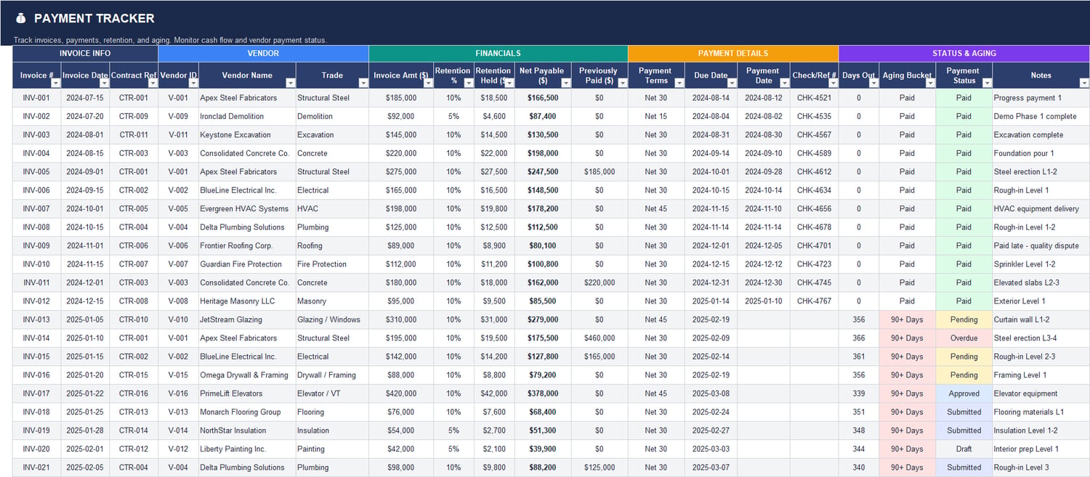Screen dimensions: 1090x477
Task: Select the trade cell Drywall / Framing
Action: tap(332, 375)
